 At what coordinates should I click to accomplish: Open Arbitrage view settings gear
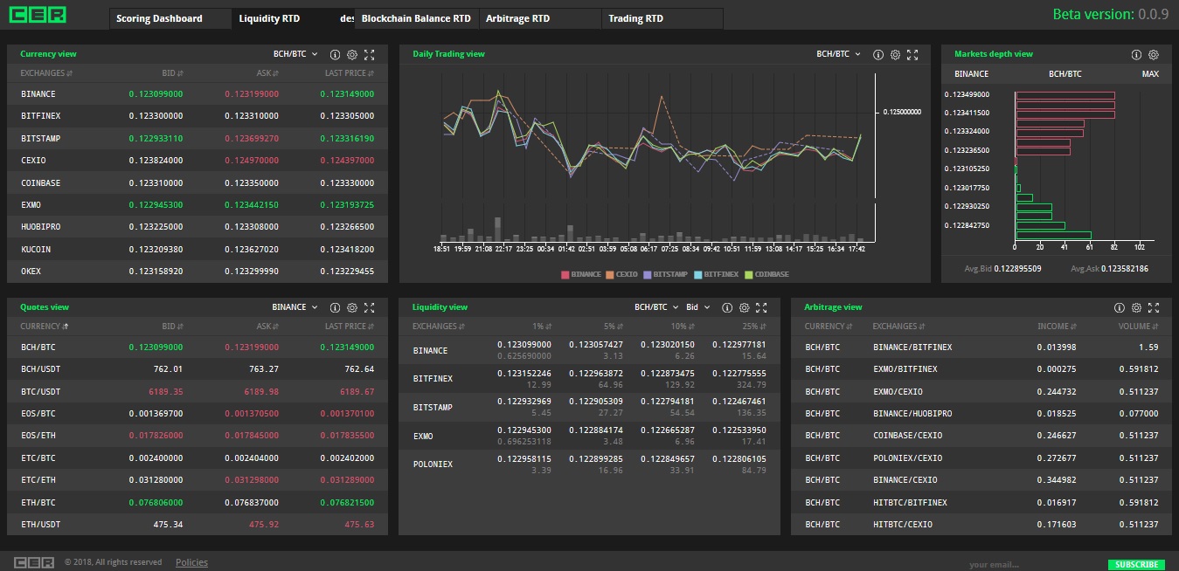[x=1136, y=307]
